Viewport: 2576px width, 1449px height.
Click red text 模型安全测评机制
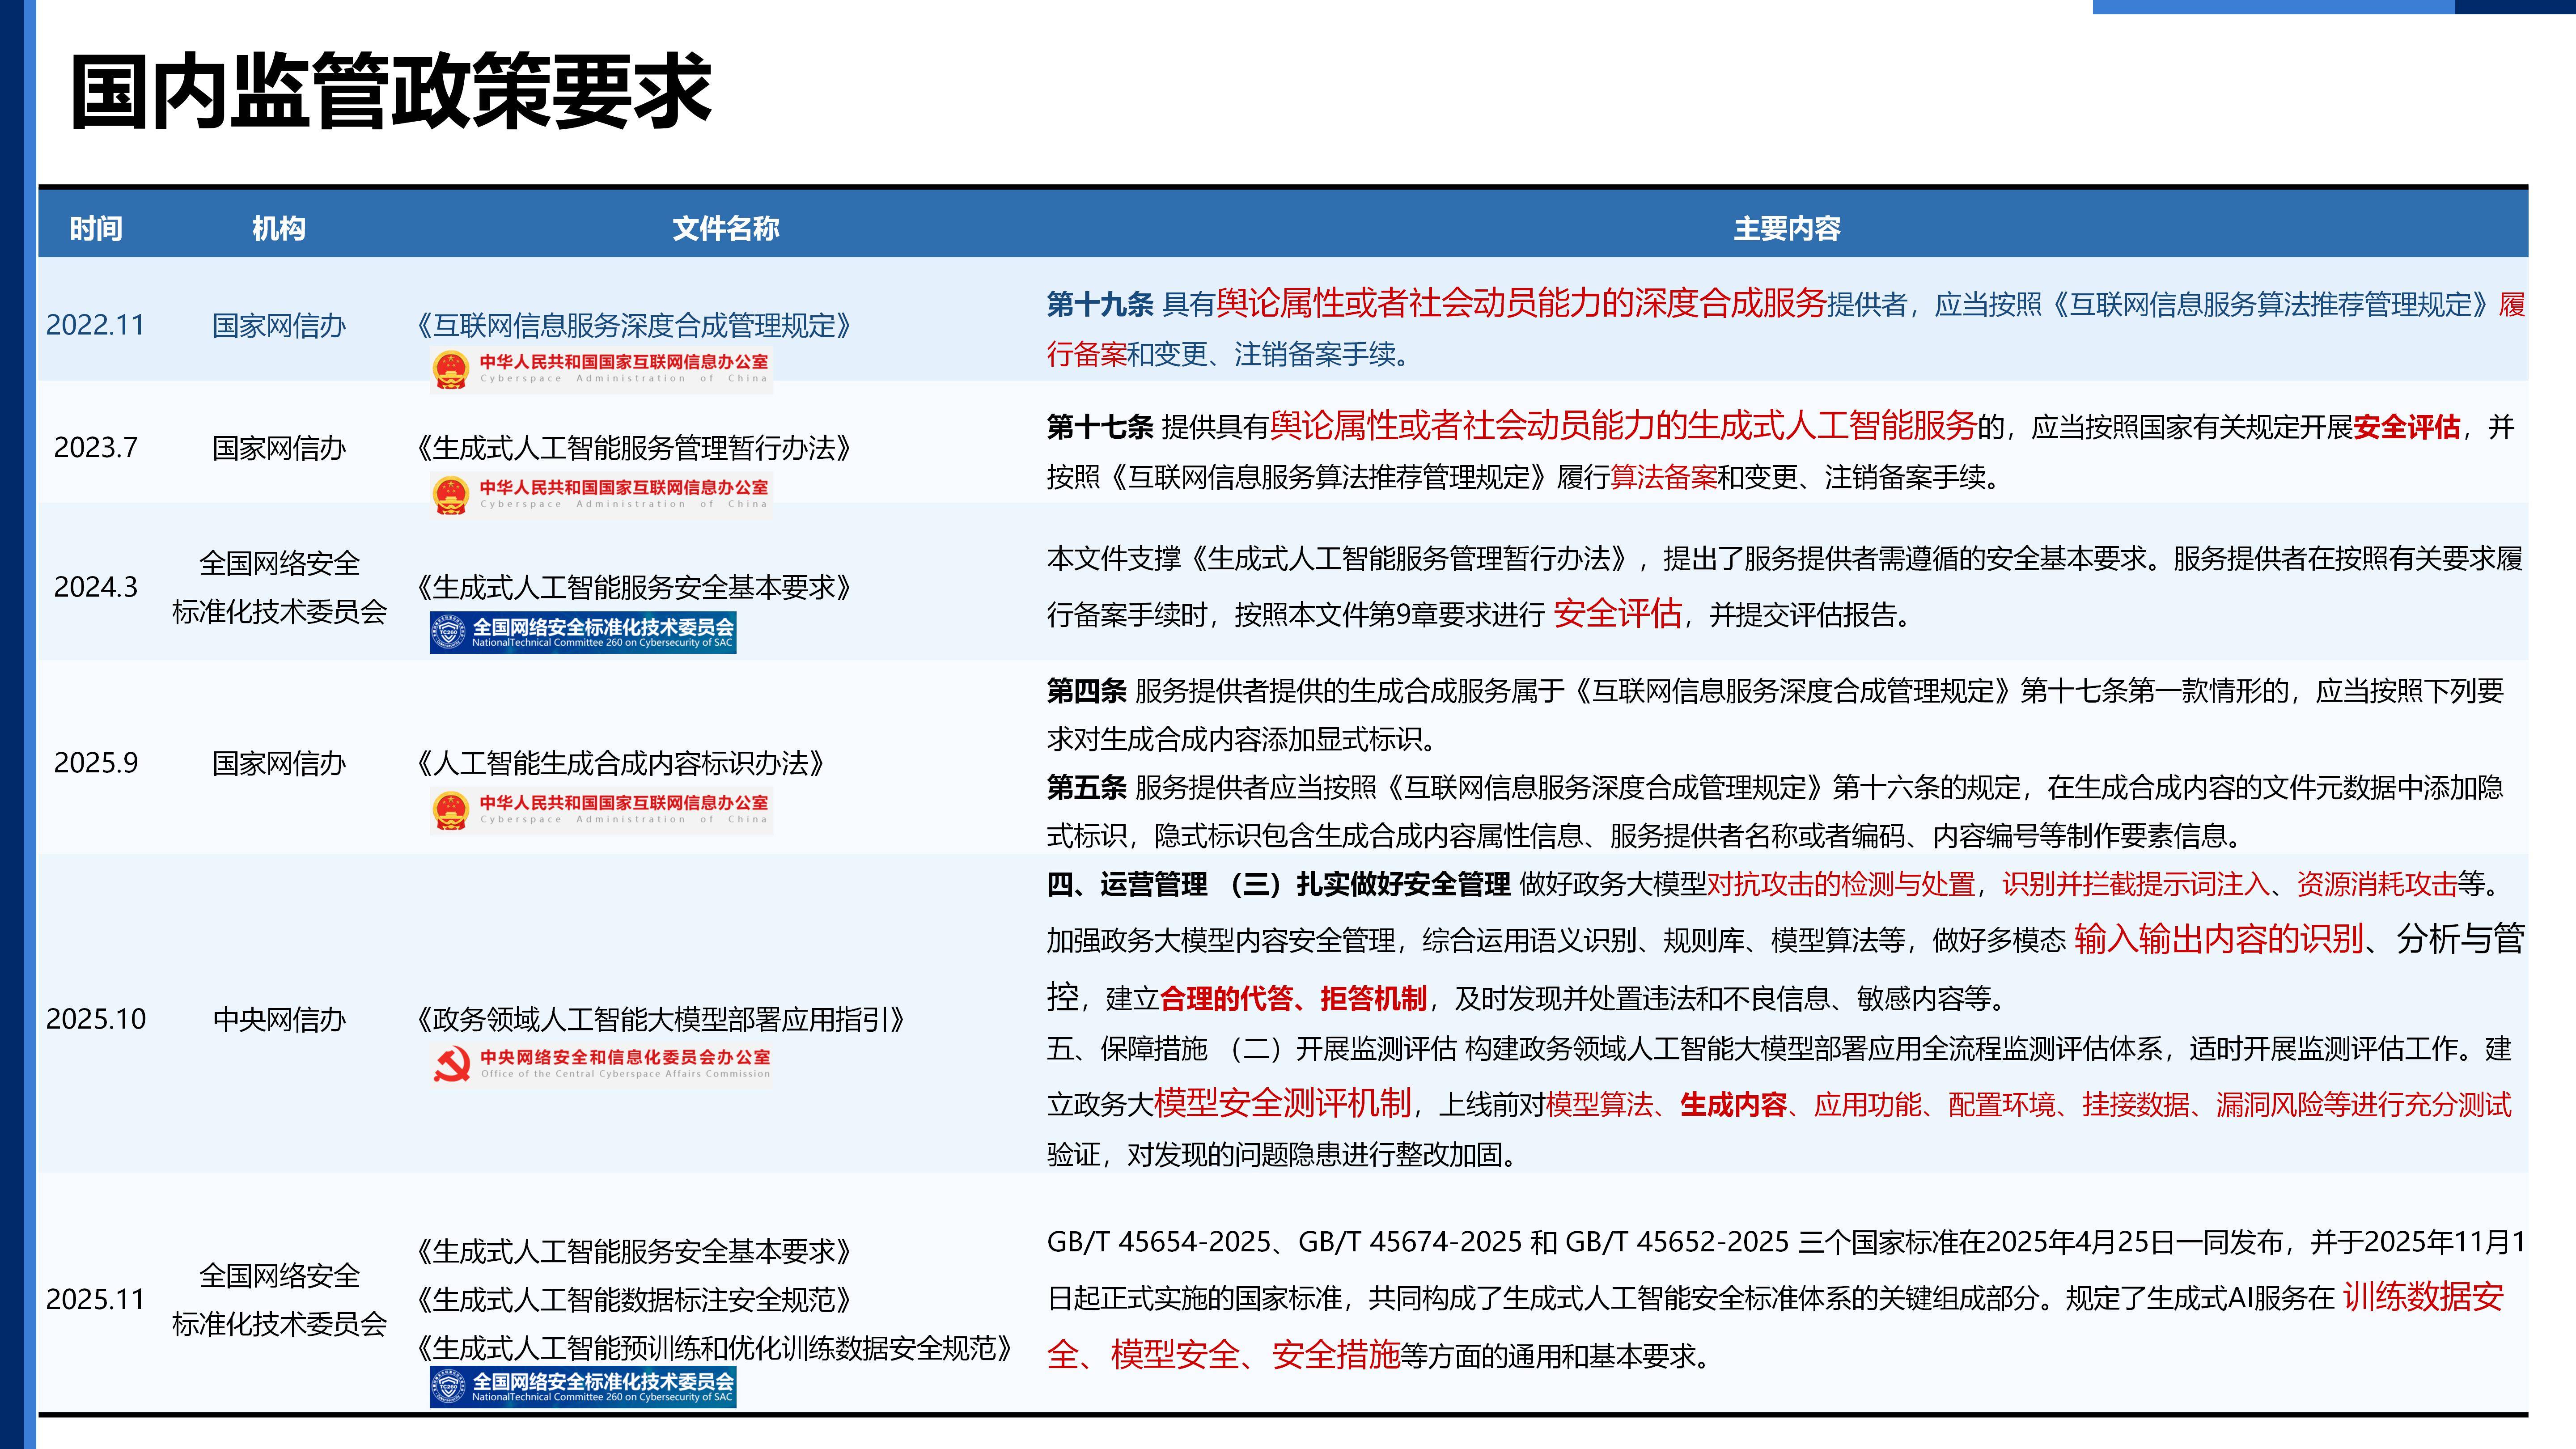pyautogui.click(x=1283, y=1102)
